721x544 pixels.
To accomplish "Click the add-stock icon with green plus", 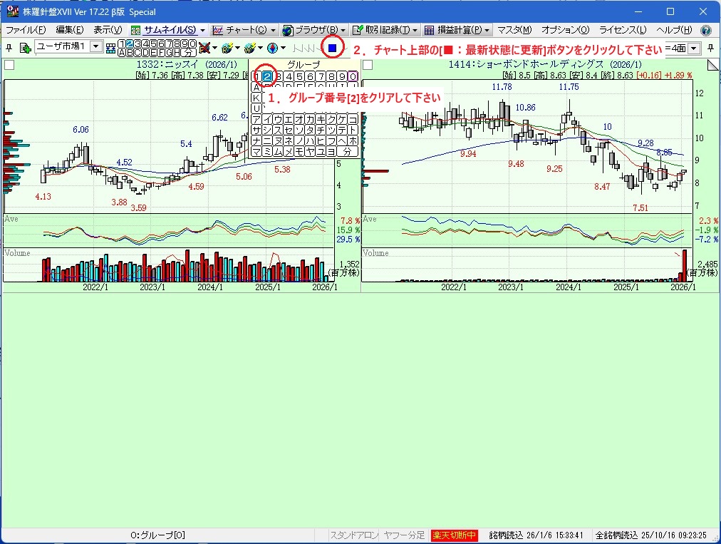I will pos(25,48).
